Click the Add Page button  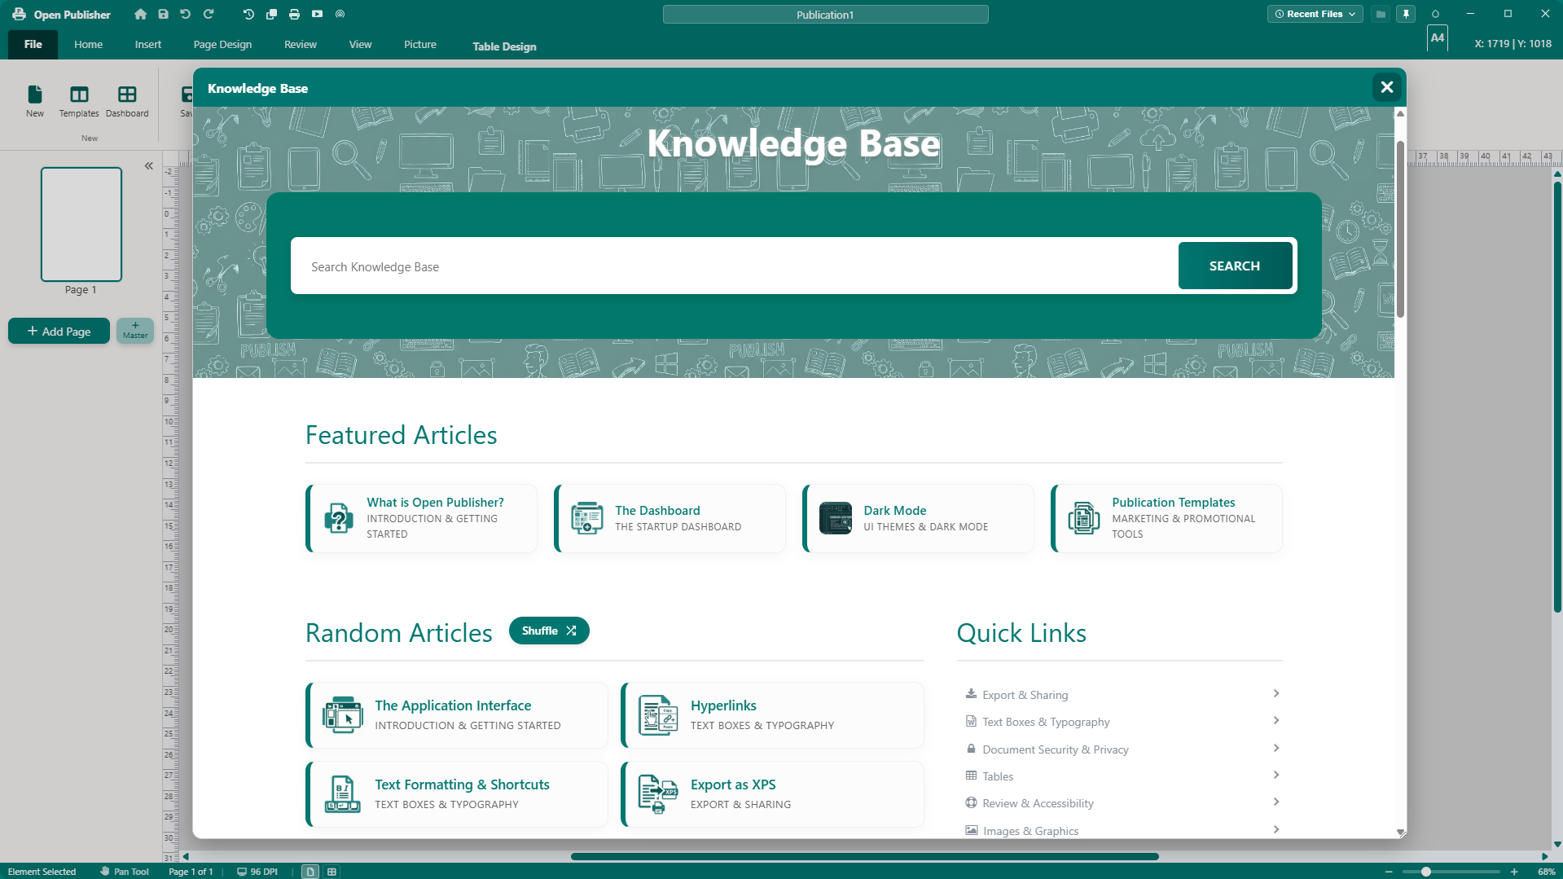[x=59, y=331]
